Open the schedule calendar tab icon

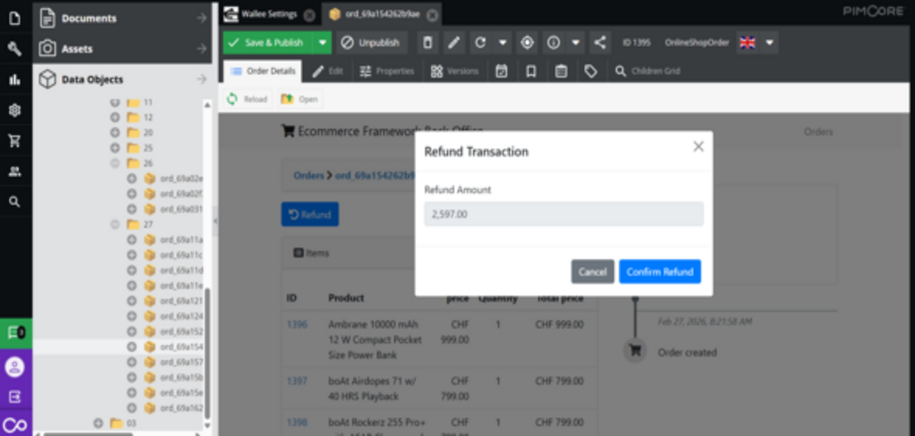(x=501, y=71)
